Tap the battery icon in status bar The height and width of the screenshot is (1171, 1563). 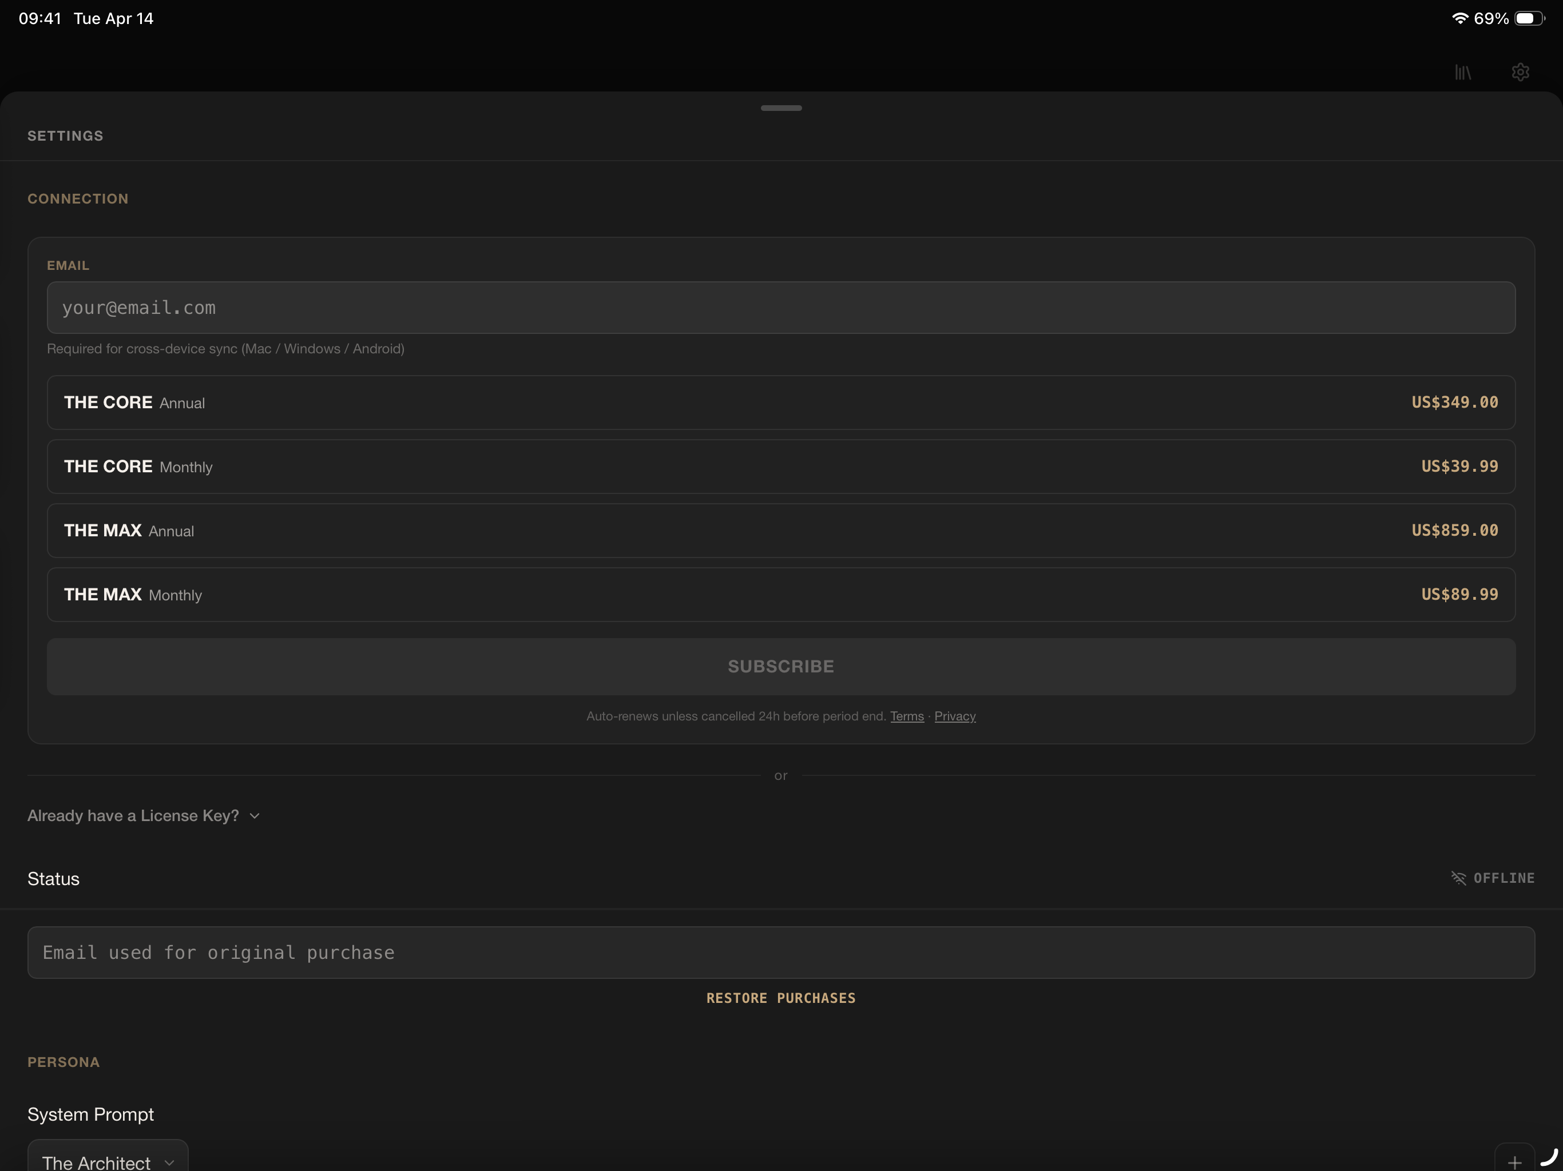(1529, 18)
